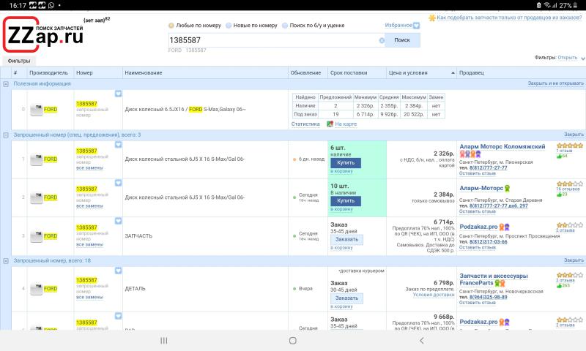Add row 1 part to favorites

118,144
